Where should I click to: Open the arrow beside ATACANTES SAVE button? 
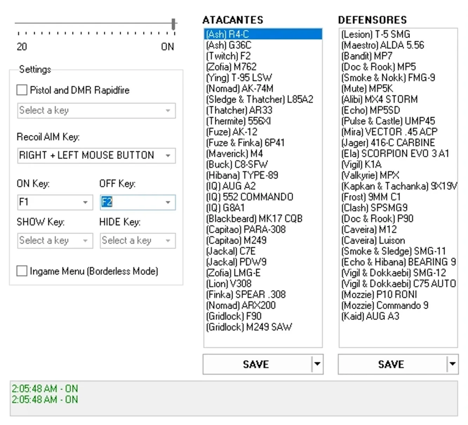(x=317, y=364)
